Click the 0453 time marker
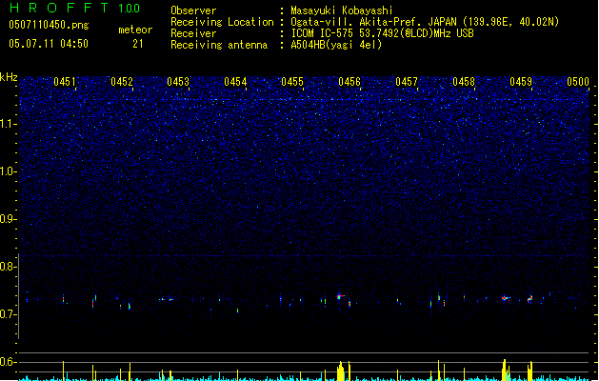The width and height of the screenshot is (599, 381). point(178,82)
